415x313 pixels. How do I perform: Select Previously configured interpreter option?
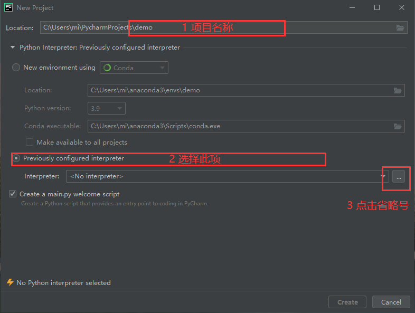pyautogui.click(x=16, y=158)
